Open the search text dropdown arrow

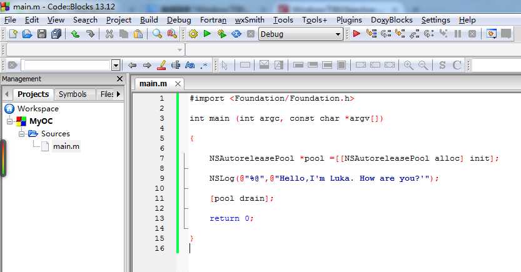[x=116, y=66]
